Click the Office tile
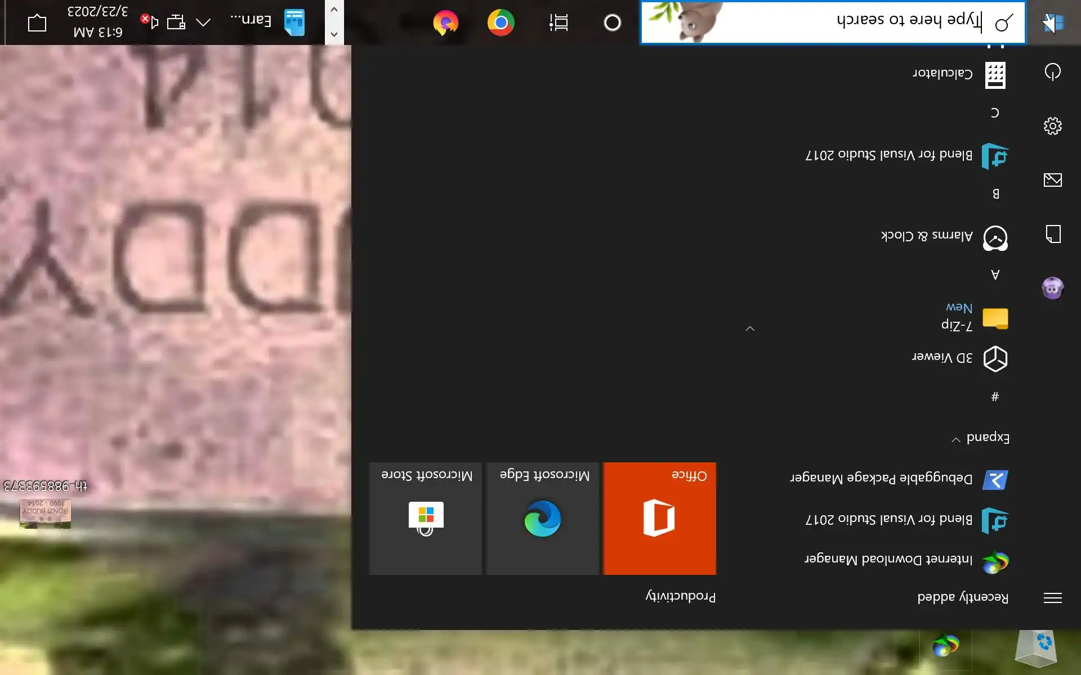 (659, 518)
